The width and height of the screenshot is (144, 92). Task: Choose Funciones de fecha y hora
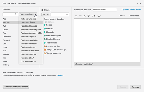click(31, 30)
